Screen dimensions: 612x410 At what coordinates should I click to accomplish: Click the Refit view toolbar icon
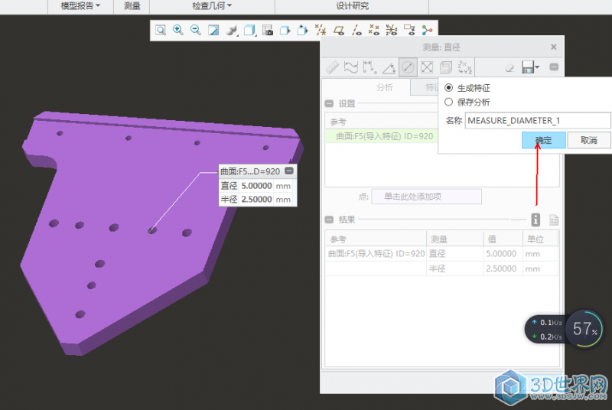coord(161,30)
